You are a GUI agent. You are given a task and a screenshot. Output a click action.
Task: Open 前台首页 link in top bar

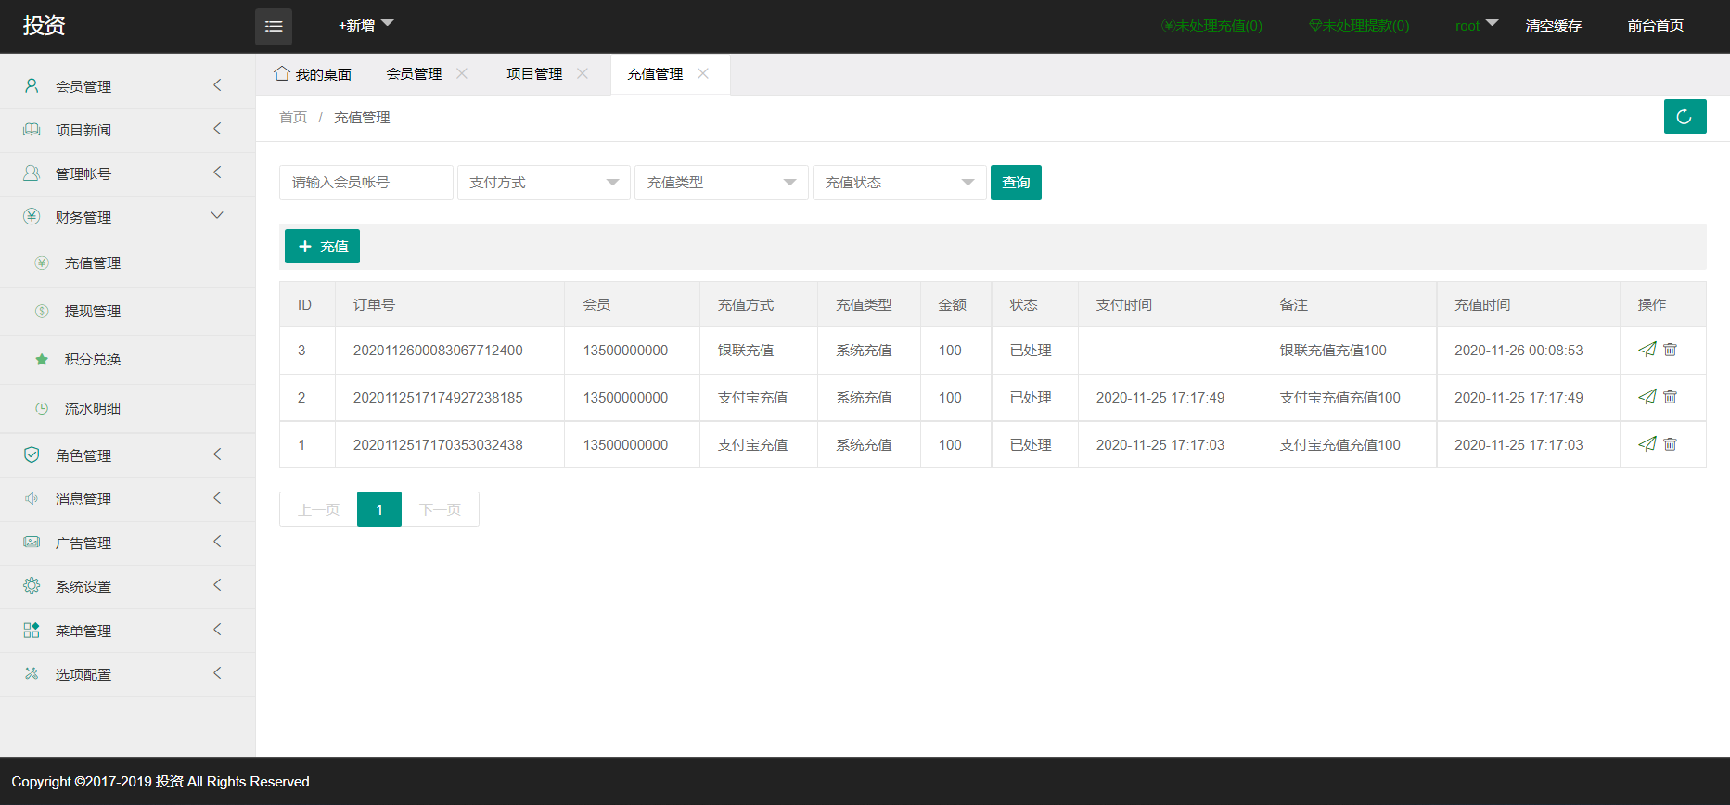[1656, 26]
